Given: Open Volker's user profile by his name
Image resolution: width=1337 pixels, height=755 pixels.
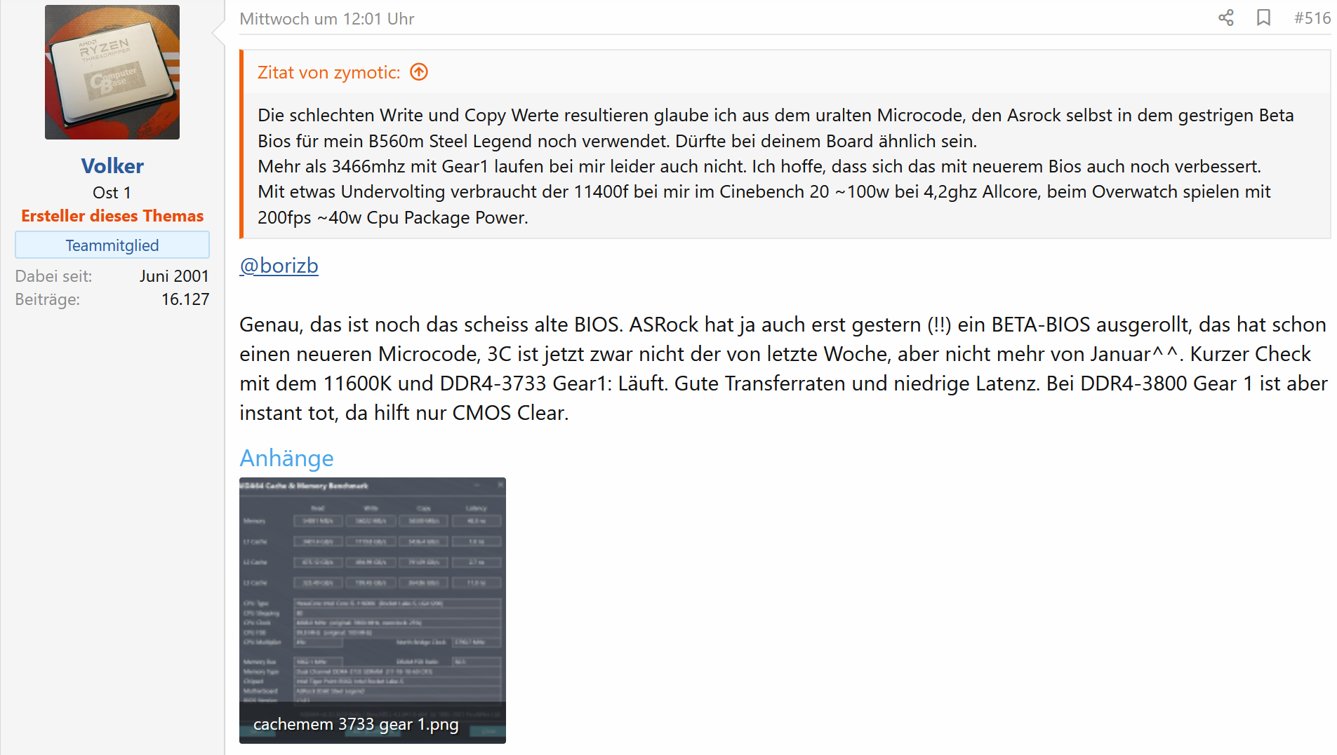Looking at the screenshot, I should pos(112,166).
